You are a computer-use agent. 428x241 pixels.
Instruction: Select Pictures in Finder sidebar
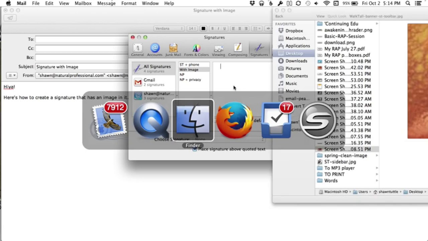(x=294, y=68)
